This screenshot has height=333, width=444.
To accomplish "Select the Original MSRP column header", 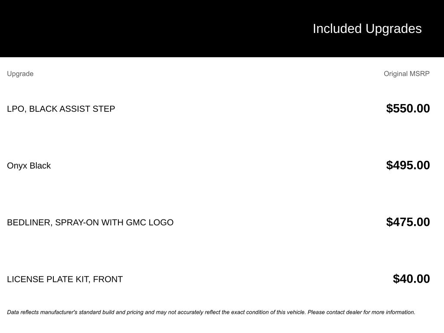I will click(x=406, y=74).
